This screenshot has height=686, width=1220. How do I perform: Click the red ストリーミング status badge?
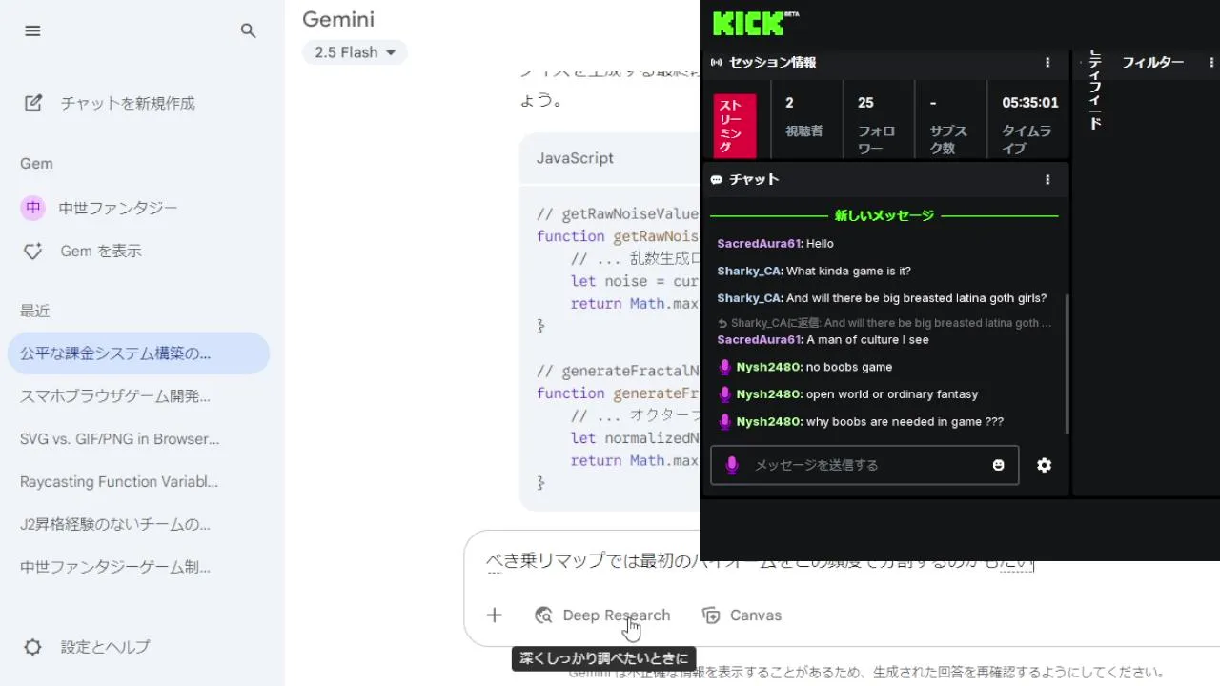(735, 126)
